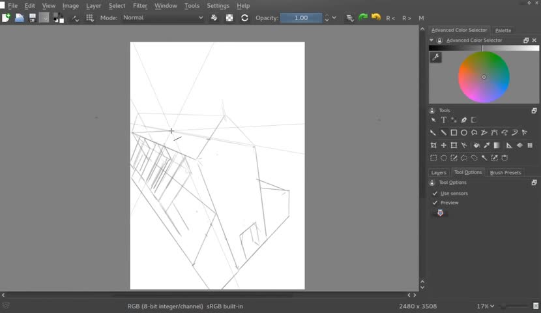Click the canvas vertical scrollbar up arrow

(422, 29)
